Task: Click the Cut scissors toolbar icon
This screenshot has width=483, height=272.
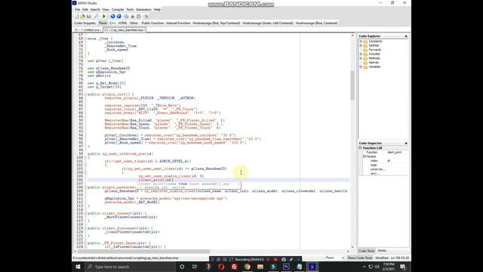Action: pos(133,17)
